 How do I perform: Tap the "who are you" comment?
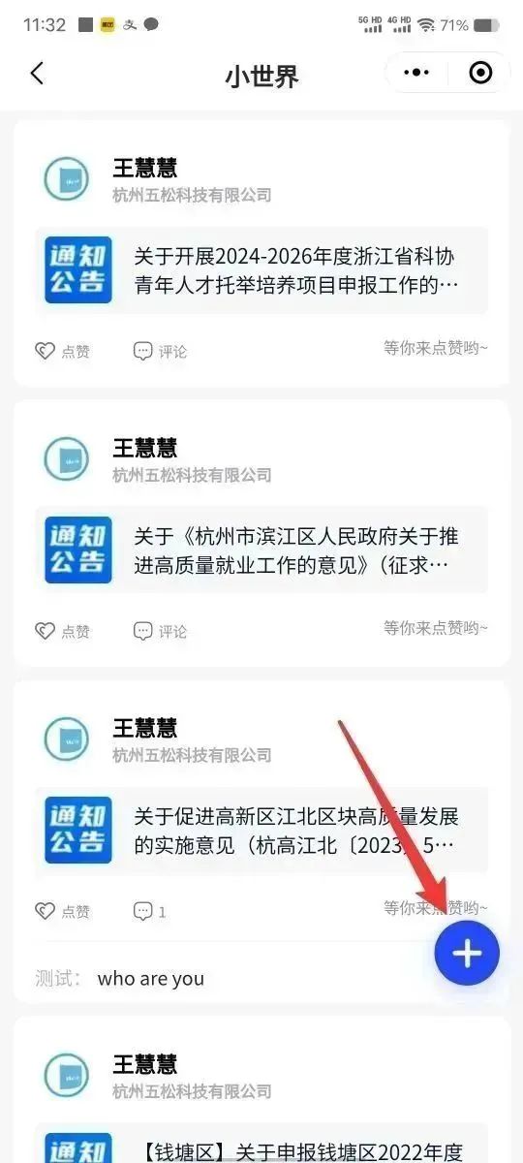(151, 978)
